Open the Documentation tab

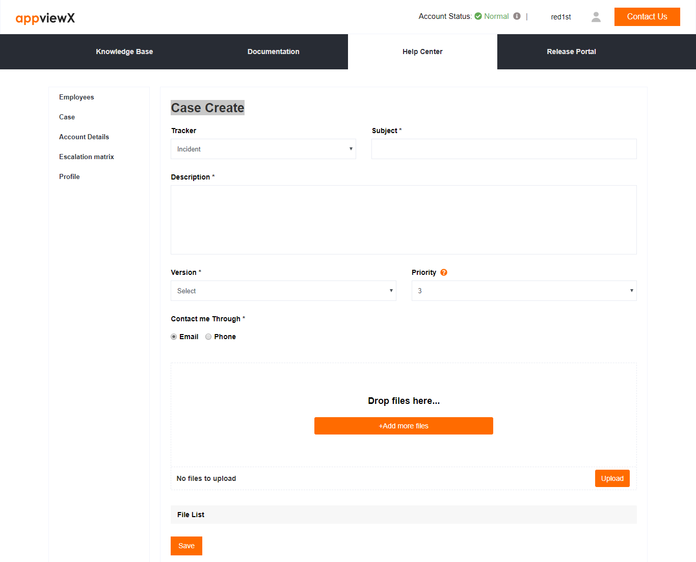[273, 52]
